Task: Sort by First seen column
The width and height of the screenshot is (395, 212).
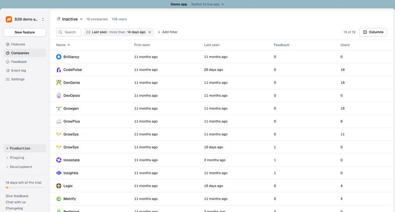Action: tap(142, 45)
